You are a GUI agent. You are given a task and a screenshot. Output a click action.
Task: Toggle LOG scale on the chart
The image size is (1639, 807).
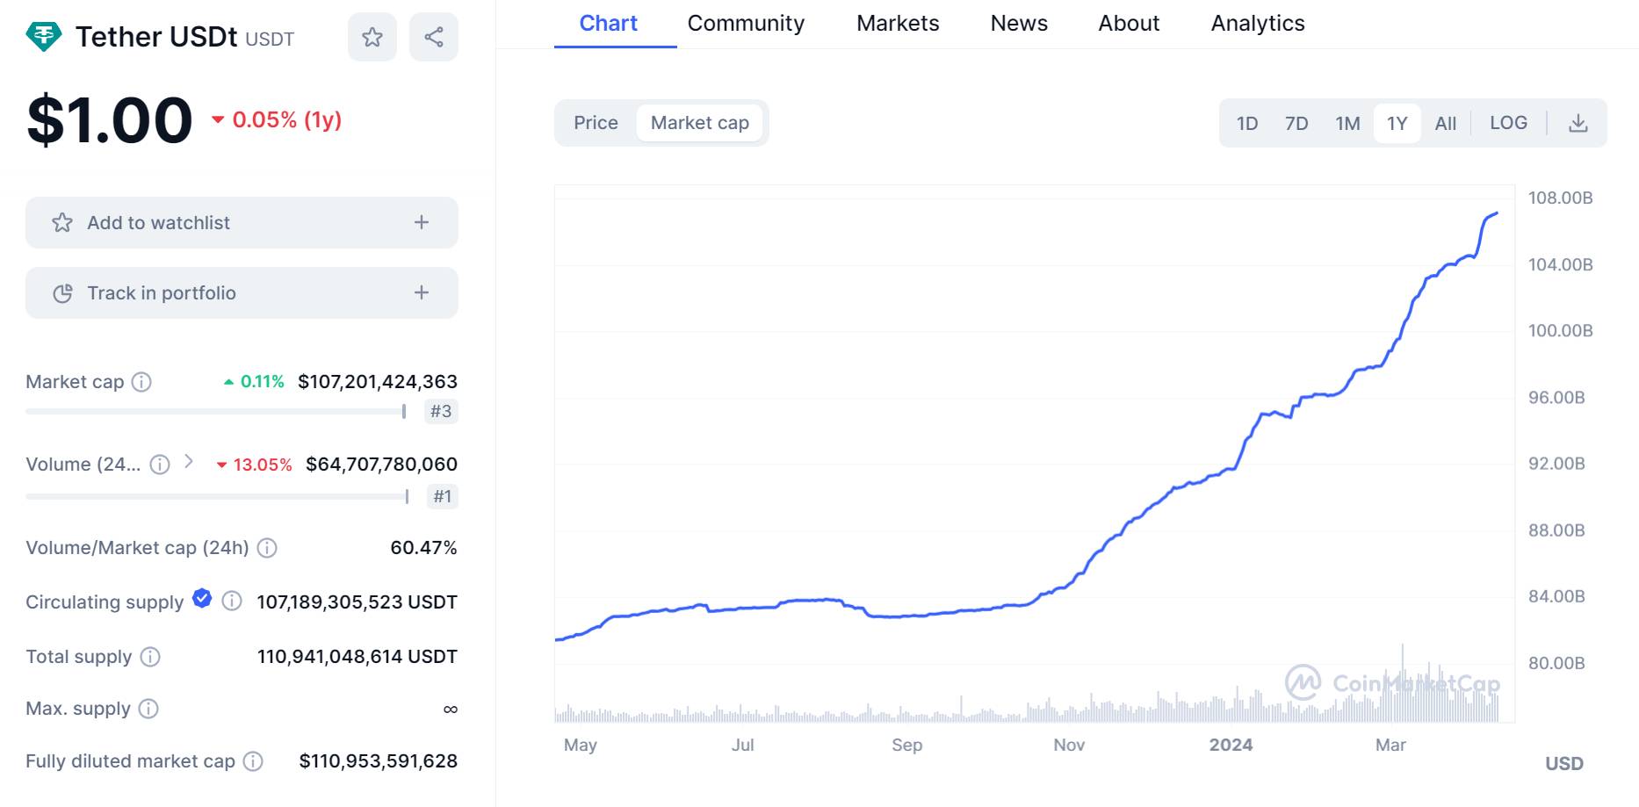pyautogui.click(x=1508, y=123)
